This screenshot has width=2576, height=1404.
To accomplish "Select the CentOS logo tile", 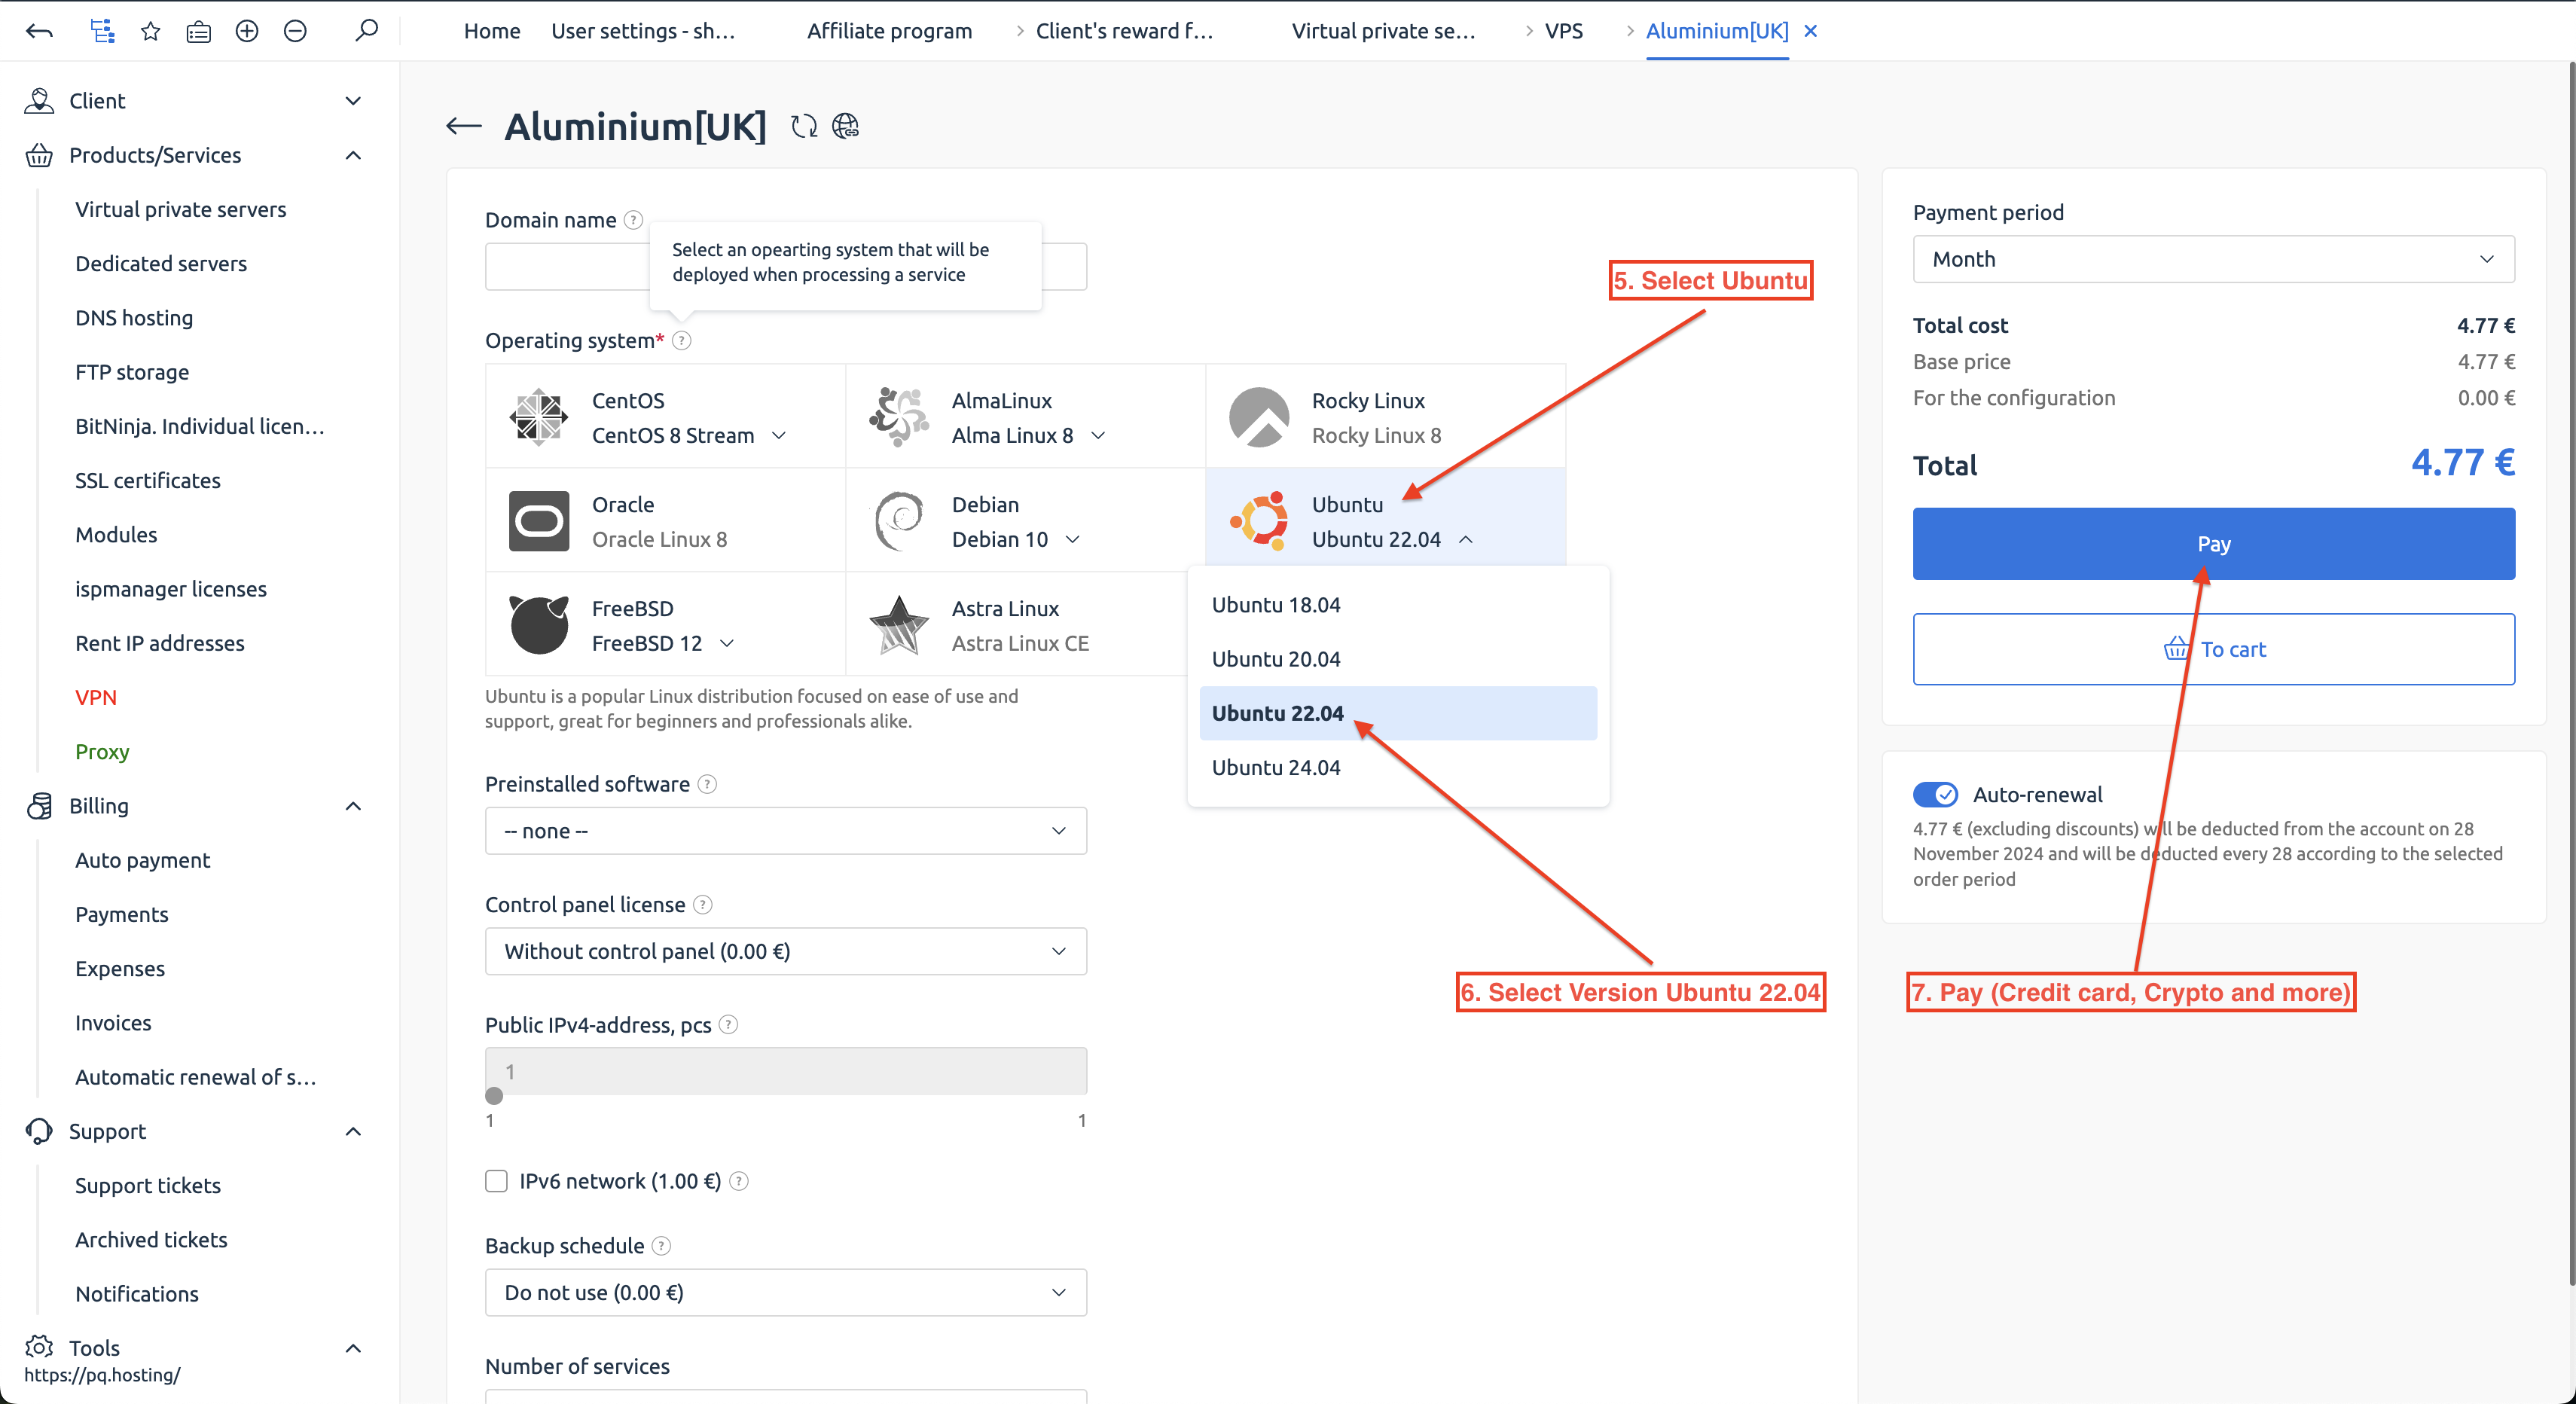I will pos(539,417).
